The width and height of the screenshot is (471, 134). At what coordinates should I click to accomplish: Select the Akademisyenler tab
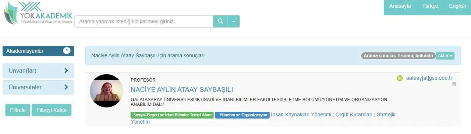pyautogui.click(x=38, y=51)
